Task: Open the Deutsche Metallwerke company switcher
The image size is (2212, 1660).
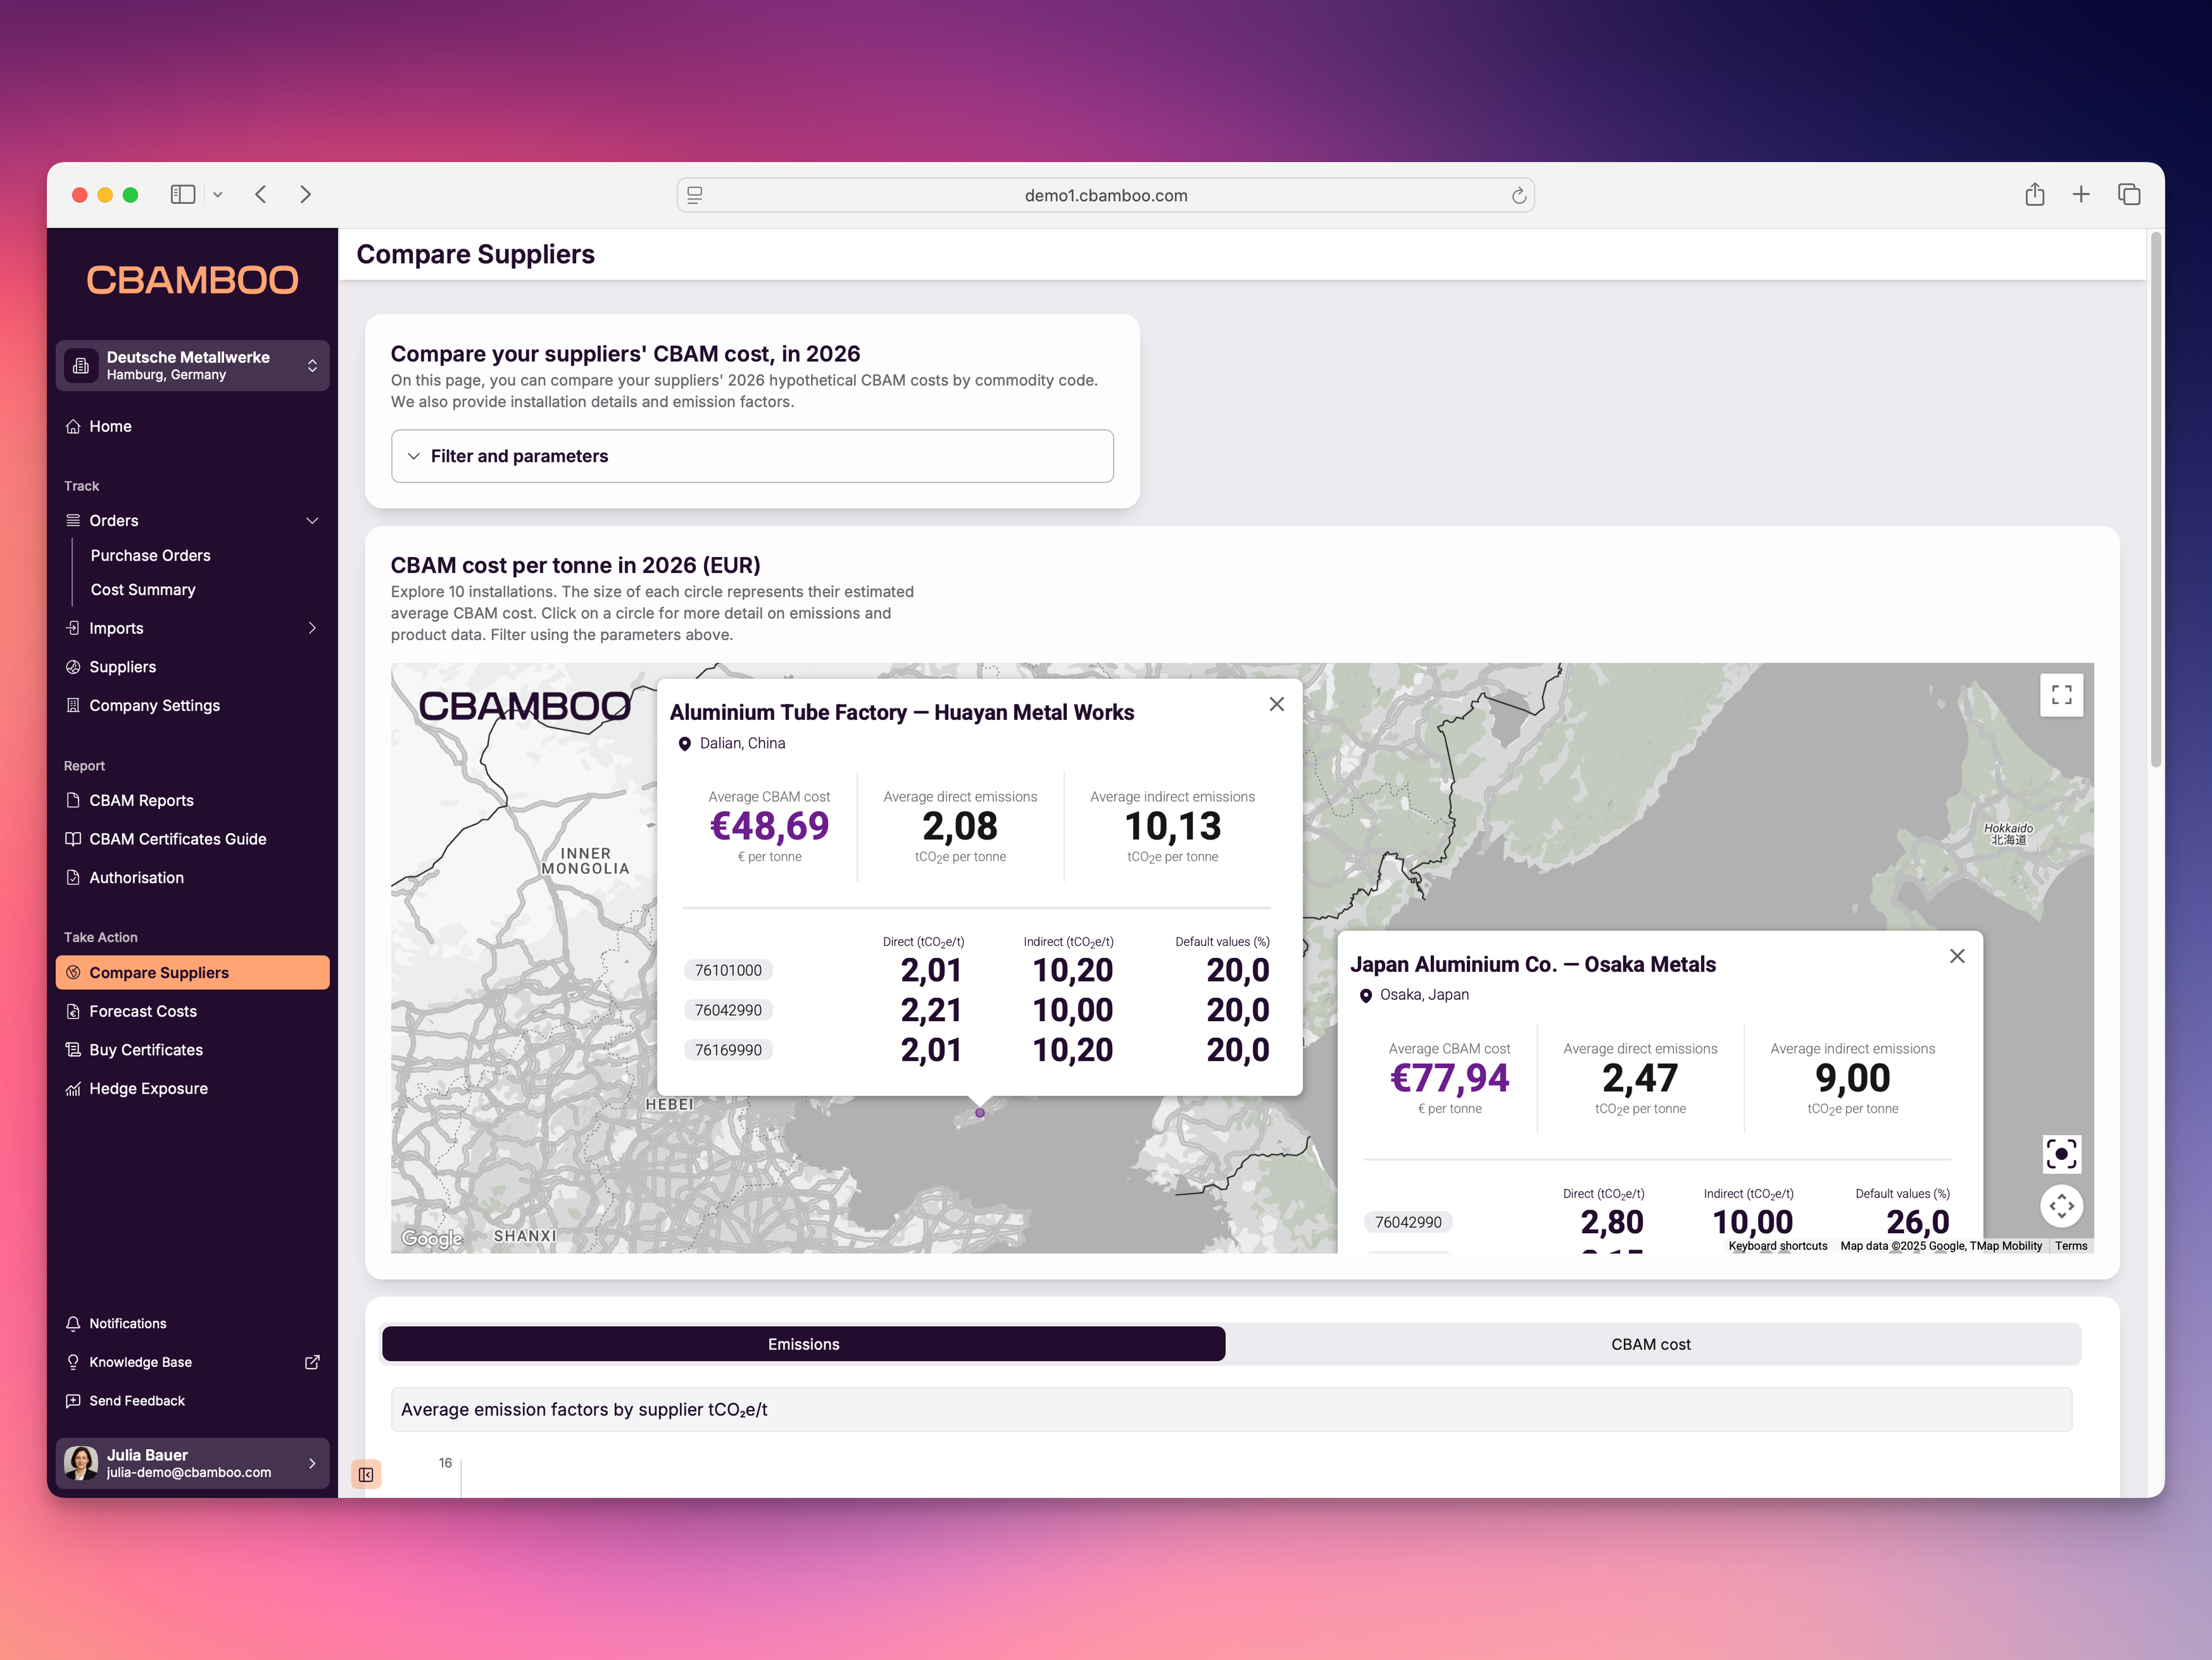Action: coord(192,365)
